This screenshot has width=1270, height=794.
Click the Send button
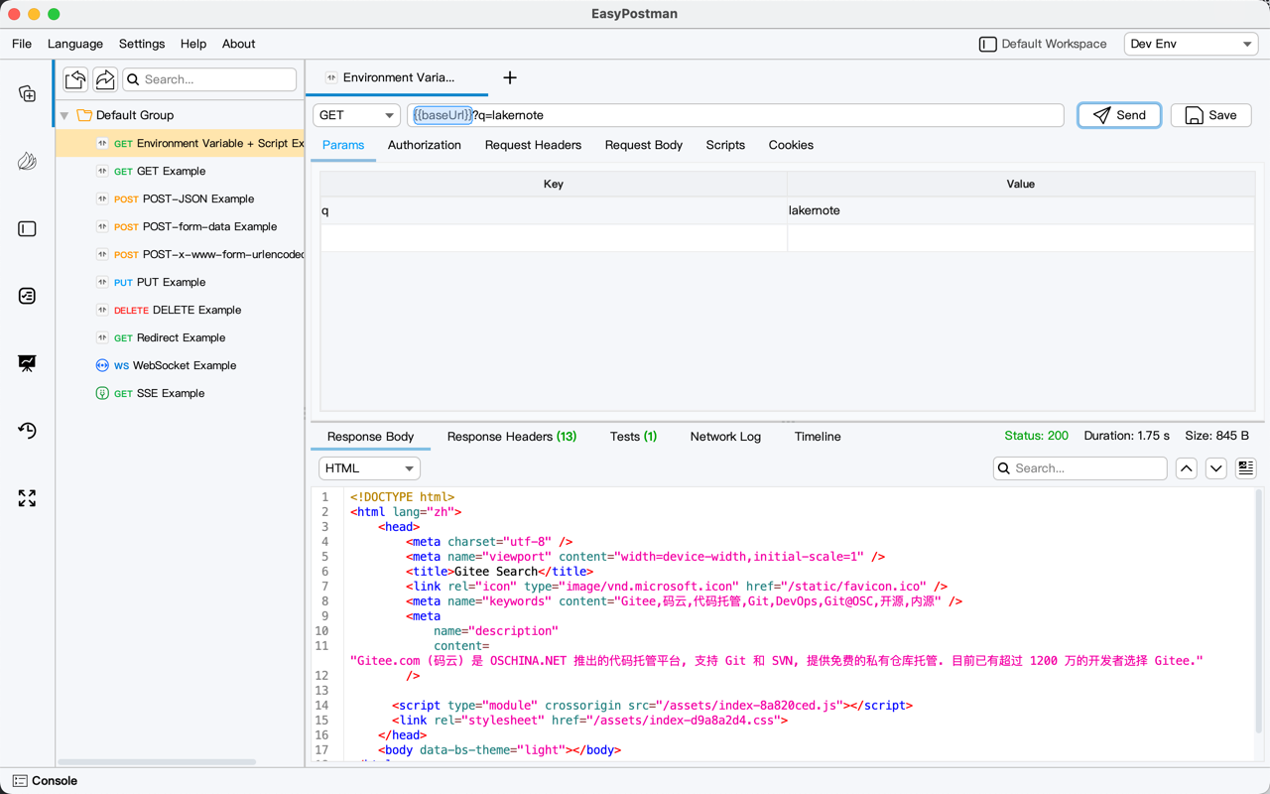[x=1119, y=115]
